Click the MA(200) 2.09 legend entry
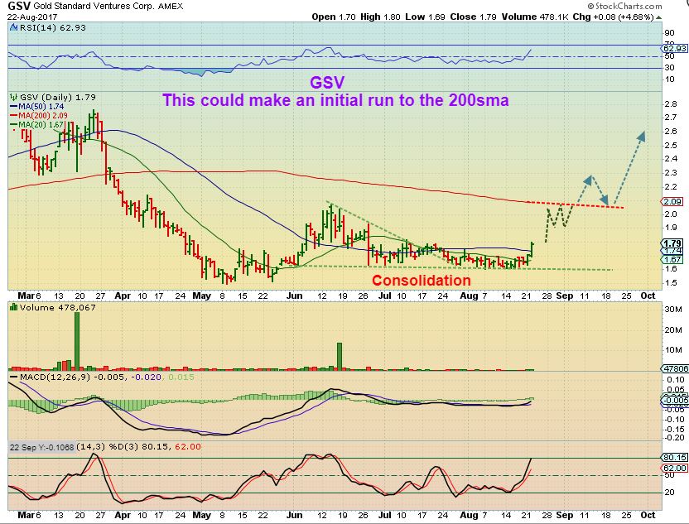689x524 pixels. pos(39,116)
